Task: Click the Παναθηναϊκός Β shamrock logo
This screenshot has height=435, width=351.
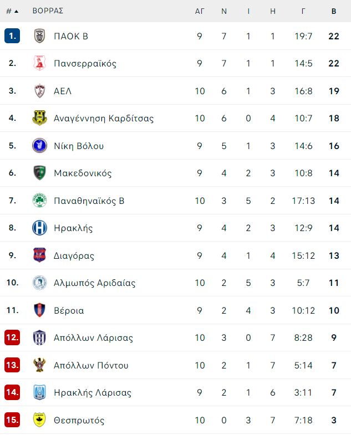Action: (39, 200)
